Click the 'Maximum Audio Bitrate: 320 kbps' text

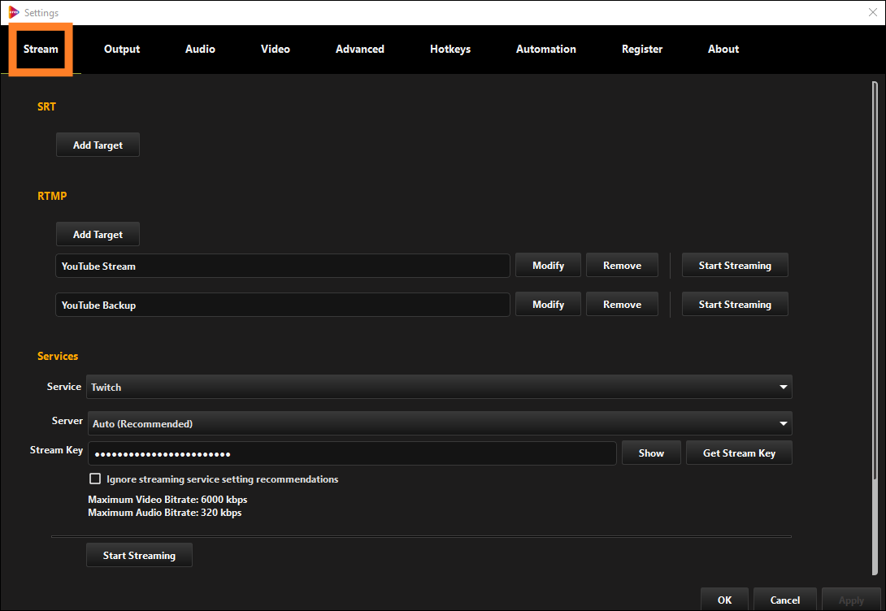[165, 512]
